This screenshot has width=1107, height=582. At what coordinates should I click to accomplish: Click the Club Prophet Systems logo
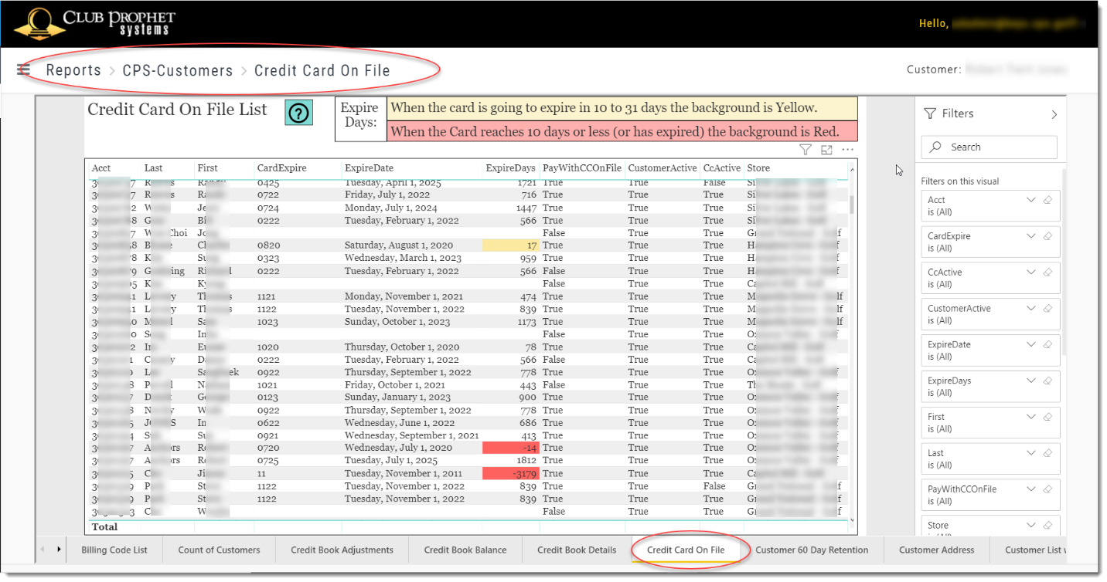point(94,23)
